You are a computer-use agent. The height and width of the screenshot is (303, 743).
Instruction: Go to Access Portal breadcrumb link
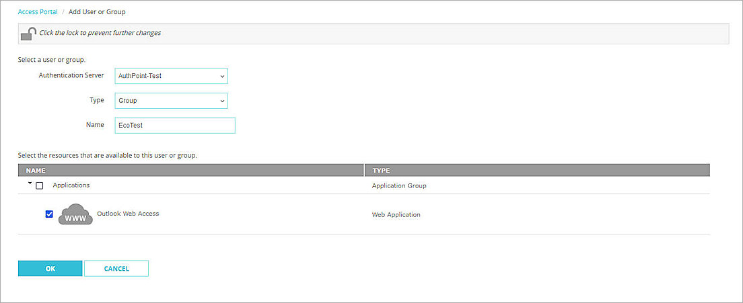click(x=38, y=12)
